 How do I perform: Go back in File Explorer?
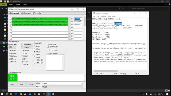[2, 8]
